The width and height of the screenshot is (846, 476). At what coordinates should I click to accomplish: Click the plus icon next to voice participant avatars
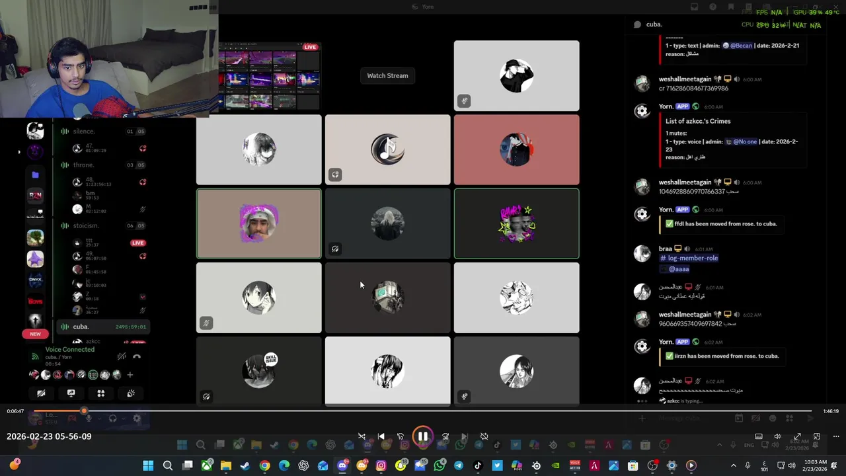pyautogui.click(x=130, y=375)
